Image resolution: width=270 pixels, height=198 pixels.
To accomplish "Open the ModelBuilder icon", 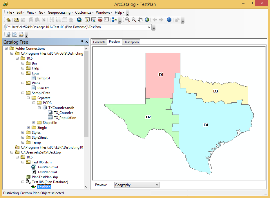I will 115,20.
